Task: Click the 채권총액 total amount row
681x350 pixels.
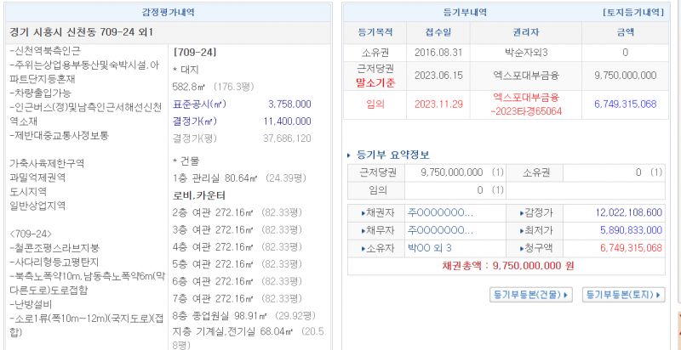Action: tap(507, 266)
